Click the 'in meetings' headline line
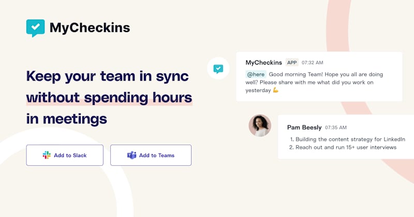 (67, 119)
